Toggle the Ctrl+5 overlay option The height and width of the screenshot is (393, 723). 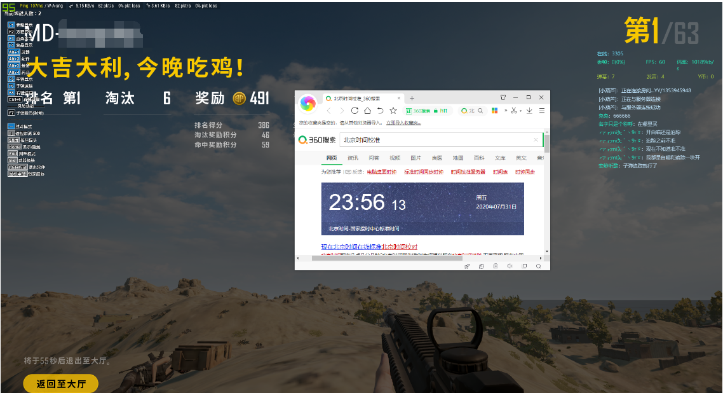click(x=15, y=99)
